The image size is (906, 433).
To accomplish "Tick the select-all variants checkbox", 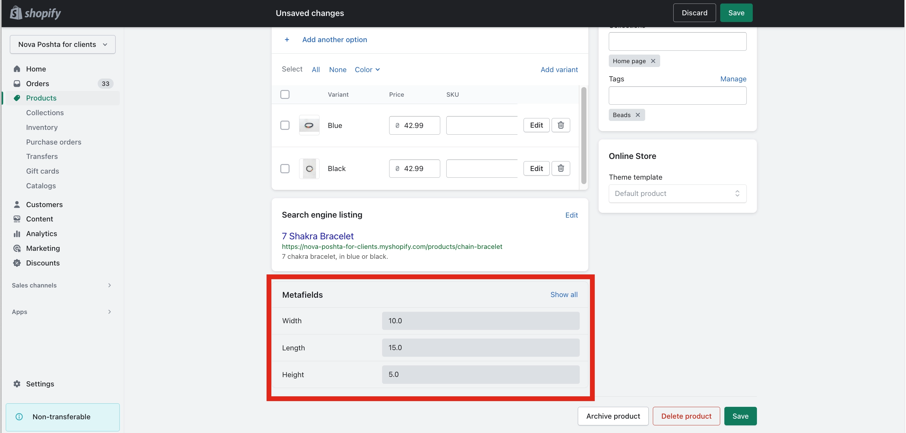I will (285, 94).
